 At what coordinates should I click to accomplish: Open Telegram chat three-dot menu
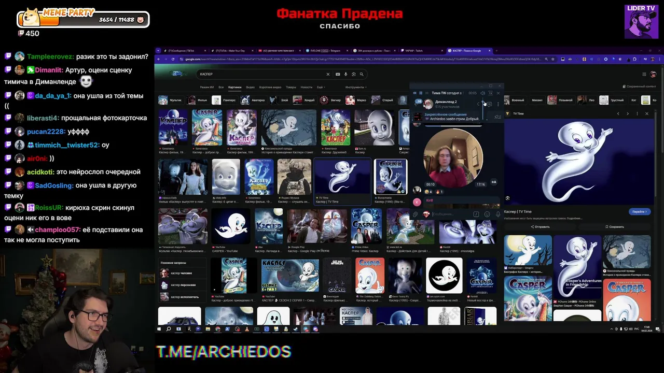(x=498, y=104)
